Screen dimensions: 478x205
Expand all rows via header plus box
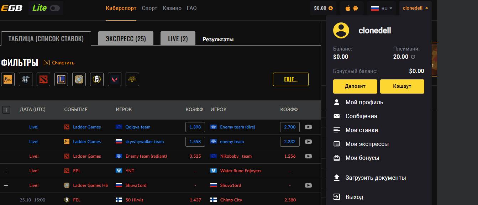[6, 110]
